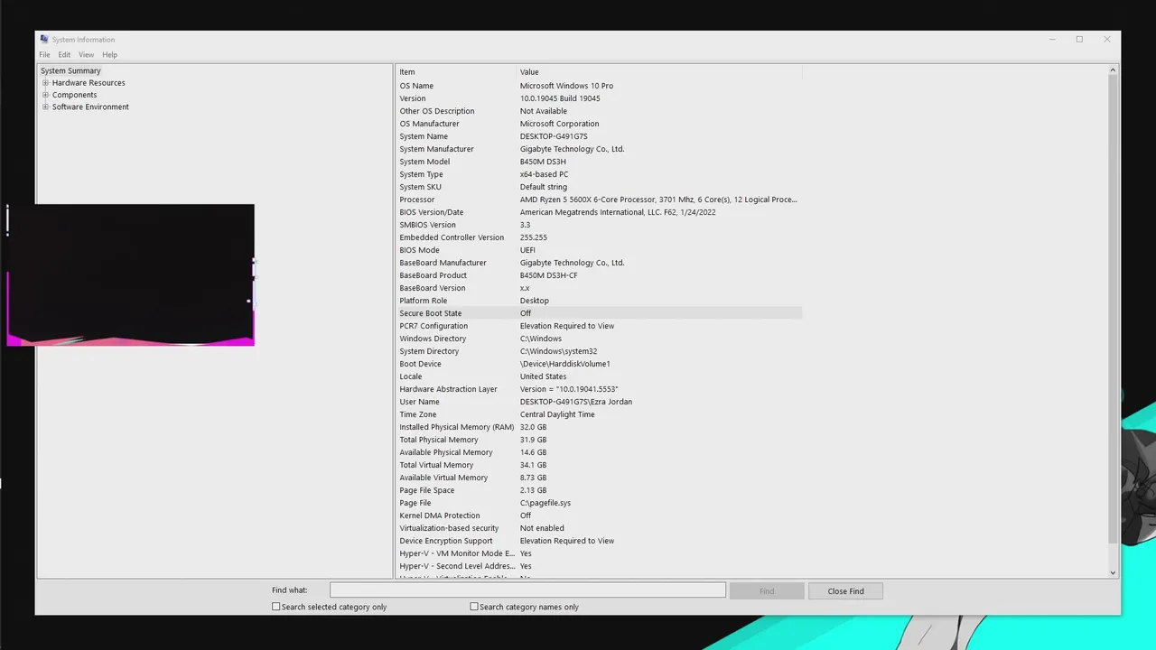Click the UEFI value

[x=527, y=250]
